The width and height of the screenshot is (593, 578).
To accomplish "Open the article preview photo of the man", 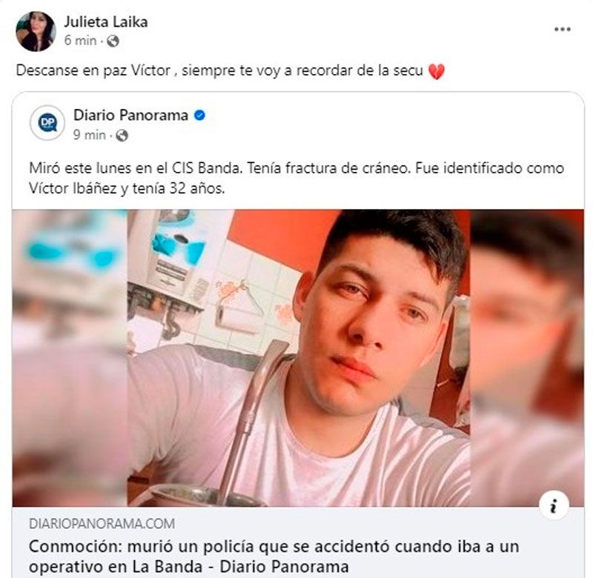I will (299, 358).
